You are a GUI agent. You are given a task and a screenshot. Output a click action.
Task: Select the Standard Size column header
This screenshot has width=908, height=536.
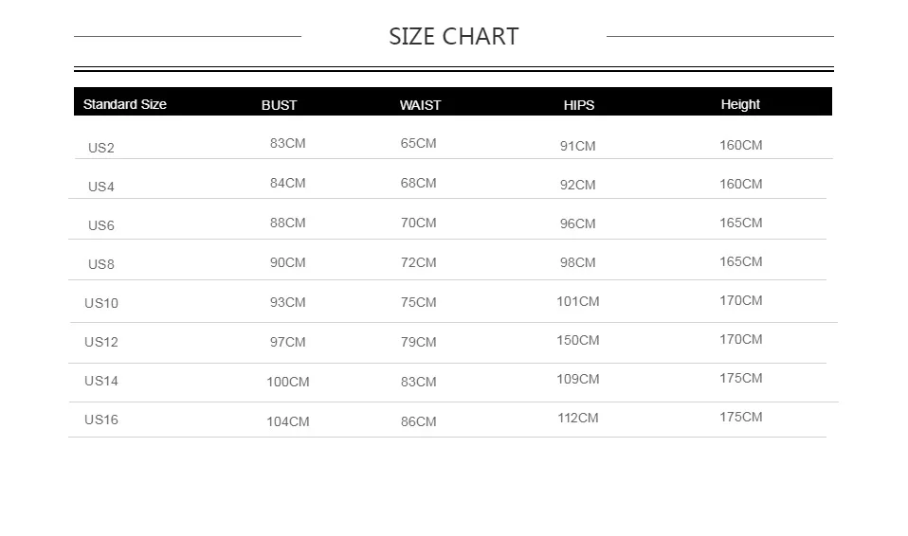tap(124, 104)
